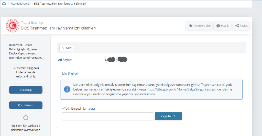262x136 pixels.
Task: Go back using the Geri button
Action: click(x=66, y=48)
